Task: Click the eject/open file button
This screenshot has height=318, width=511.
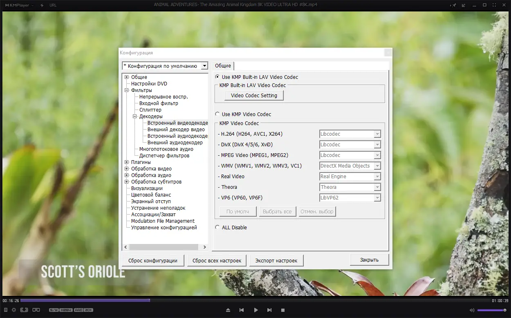Action: [228, 310]
